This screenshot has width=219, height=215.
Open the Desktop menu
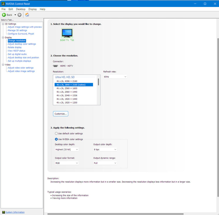[21, 9]
